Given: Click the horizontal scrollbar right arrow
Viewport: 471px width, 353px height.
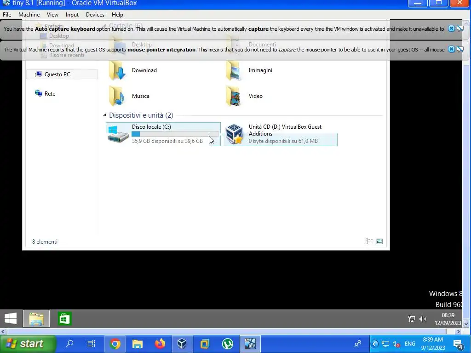Looking at the screenshot, I should pos(458,331).
